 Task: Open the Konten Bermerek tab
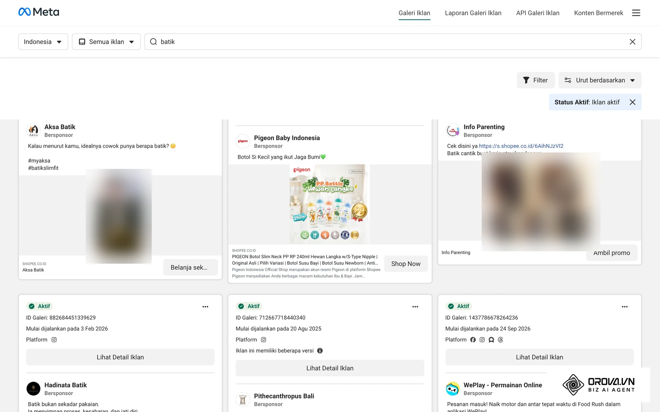[x=599, y=13]
